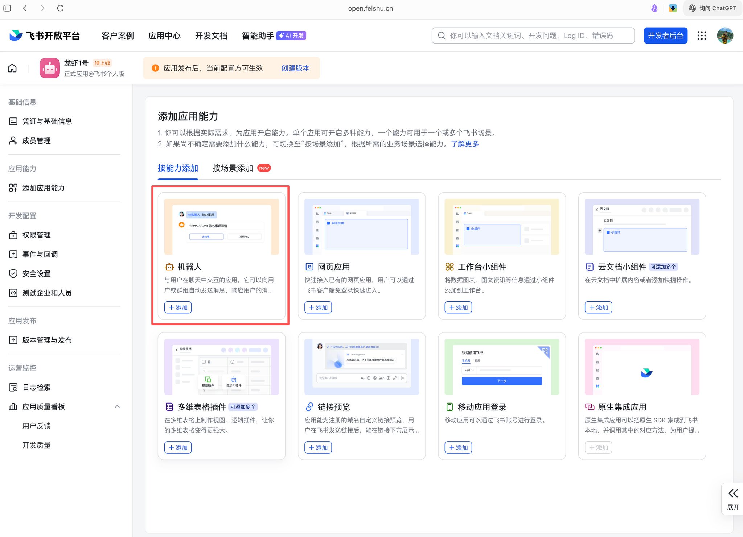The height and width of the screenshot is (537, 743).
Task: Open 开发质量 under quality board
Action: pyautogui.click(x=37, y=445)
